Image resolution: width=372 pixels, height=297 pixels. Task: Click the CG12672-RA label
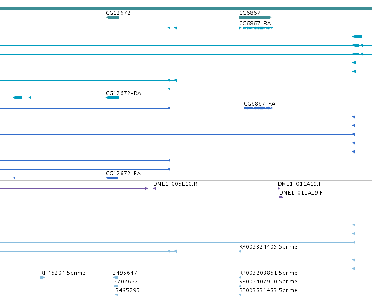[x=123, y=93]
